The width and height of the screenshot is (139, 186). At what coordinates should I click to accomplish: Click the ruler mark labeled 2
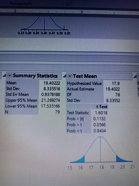point(15,11)
